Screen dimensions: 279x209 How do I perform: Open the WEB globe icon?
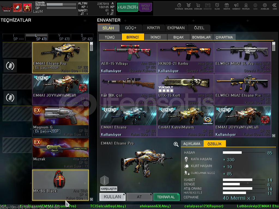(x=255, y=7)
